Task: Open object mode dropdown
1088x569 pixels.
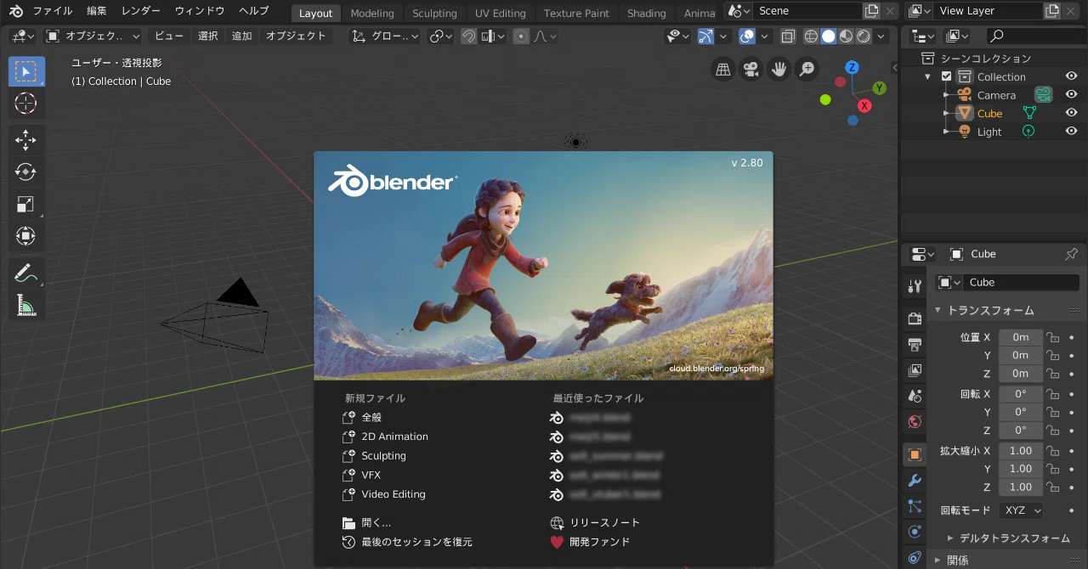Action: pyautogui.click(x=93, y=37)
